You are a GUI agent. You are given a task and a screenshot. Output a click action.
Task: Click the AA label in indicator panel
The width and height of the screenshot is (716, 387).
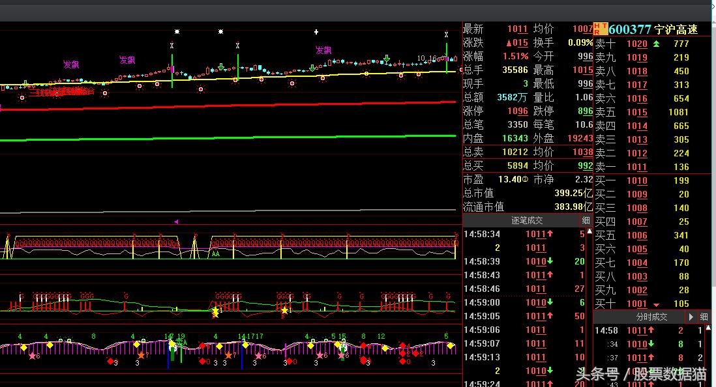pos(216,253)
